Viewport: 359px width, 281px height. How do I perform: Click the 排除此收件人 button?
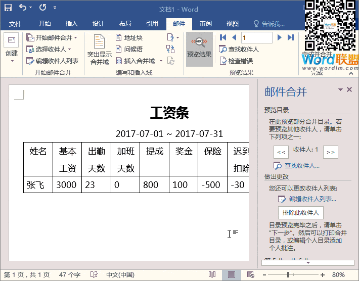pos(301,213)
